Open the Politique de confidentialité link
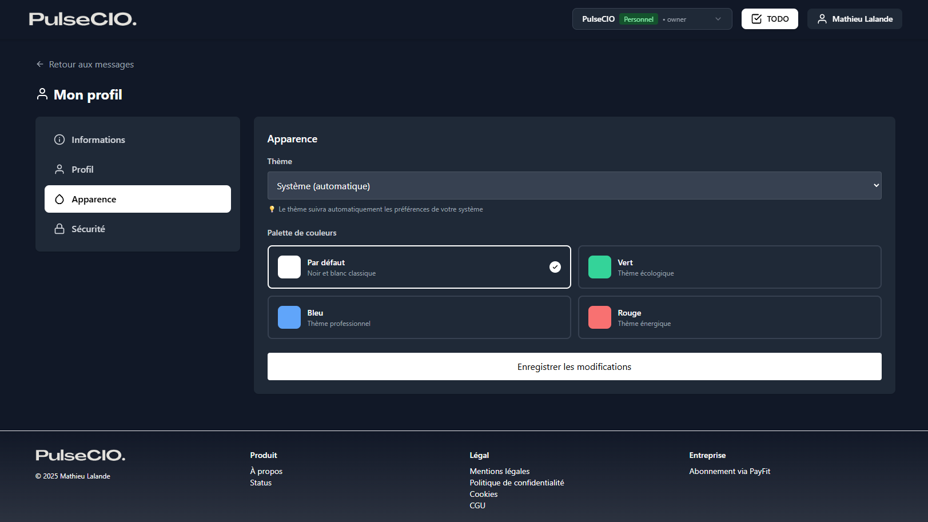Screen dimensions: 928x522 (x=517, y=483)
